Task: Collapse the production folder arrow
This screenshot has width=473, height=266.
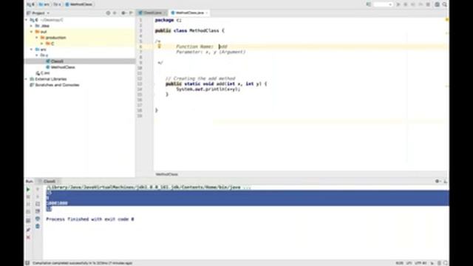Action: tap(37, 38)
